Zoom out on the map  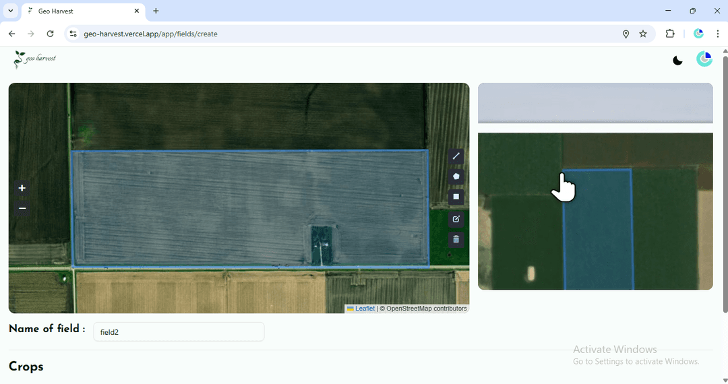pos(22,208)
